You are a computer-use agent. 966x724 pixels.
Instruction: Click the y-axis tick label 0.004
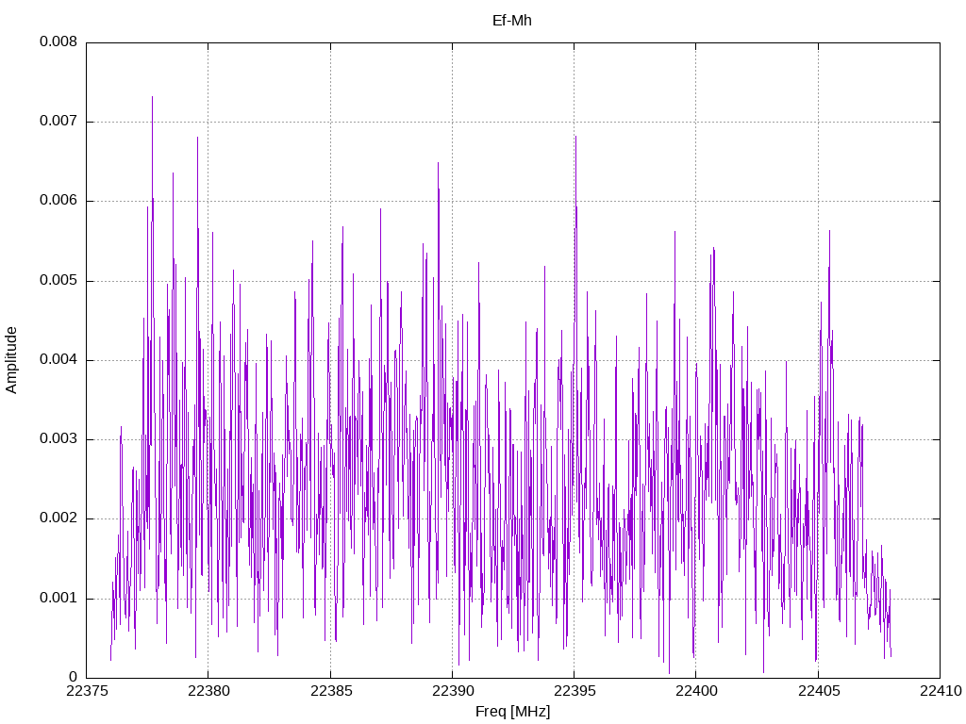58,359
